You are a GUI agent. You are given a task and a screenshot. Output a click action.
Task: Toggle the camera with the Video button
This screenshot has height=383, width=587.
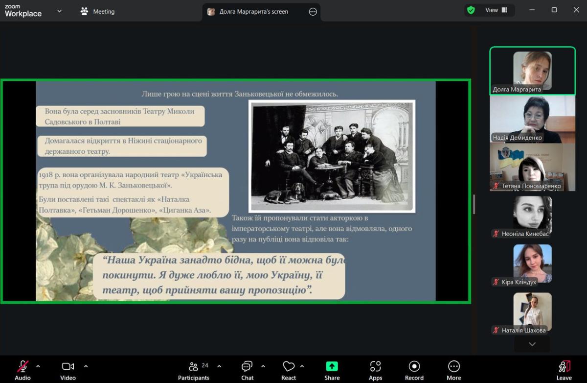click(68, 370)
